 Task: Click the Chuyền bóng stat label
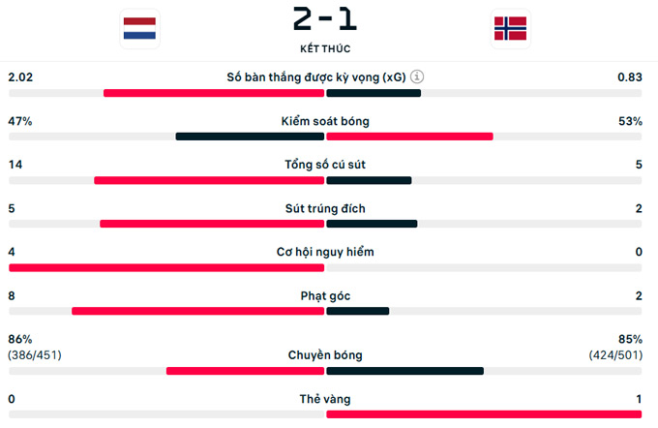(325, 355)
